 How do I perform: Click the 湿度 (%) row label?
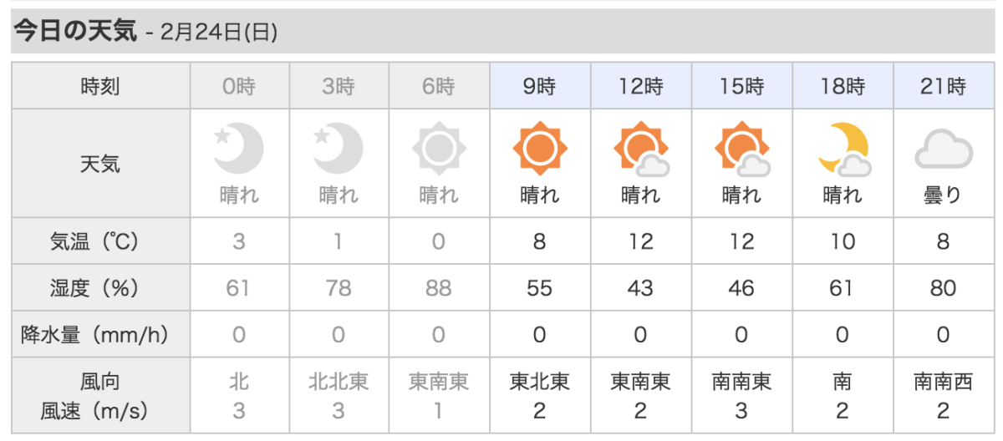pyautogui.click(x=100, y=289)
